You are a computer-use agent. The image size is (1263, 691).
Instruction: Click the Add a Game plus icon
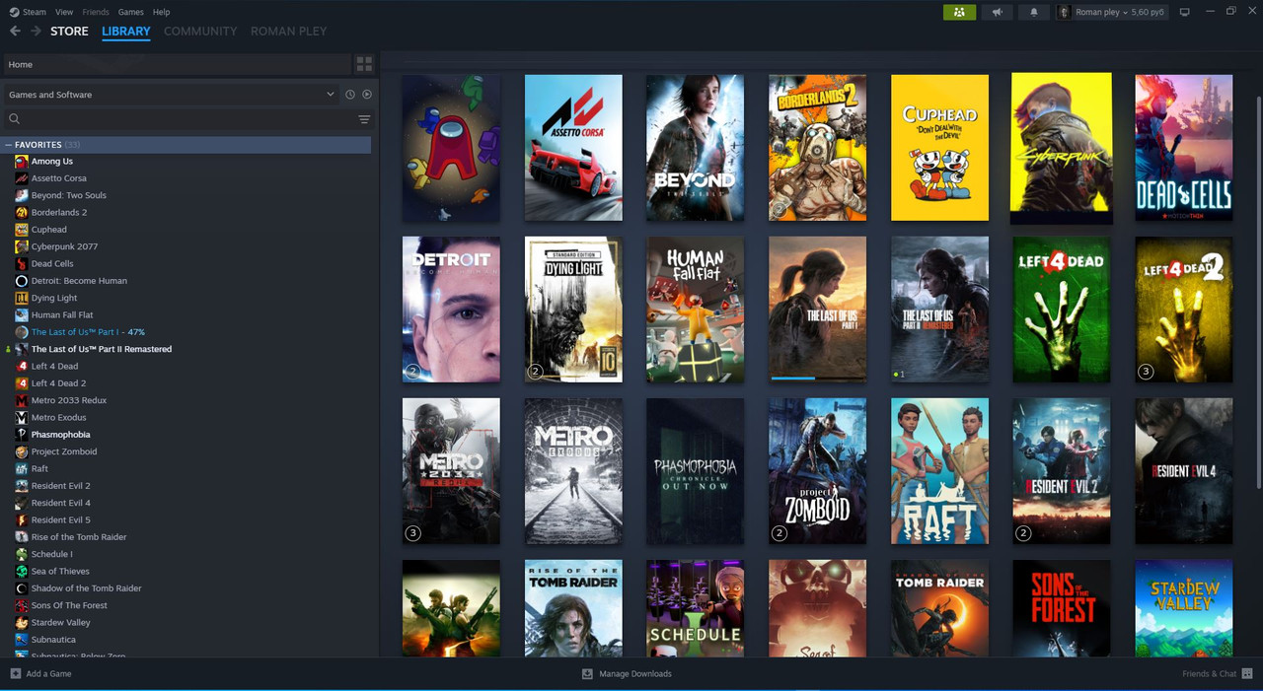15,674
